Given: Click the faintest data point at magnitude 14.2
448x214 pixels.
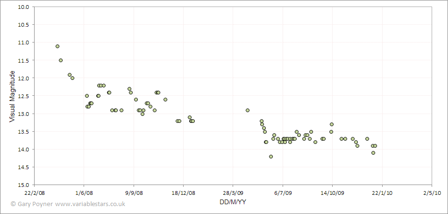Looking at the screenshot, I should pyautogui.click(x=271, y=157).
